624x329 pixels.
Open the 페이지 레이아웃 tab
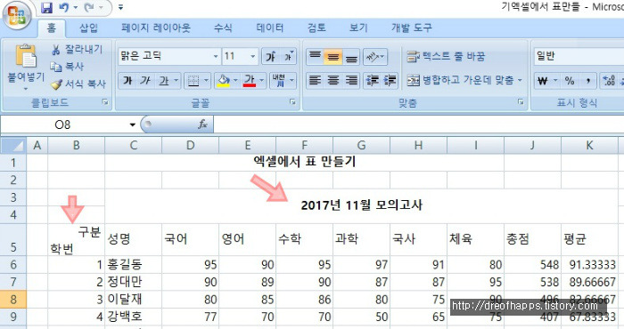click(x=156, y=28)
